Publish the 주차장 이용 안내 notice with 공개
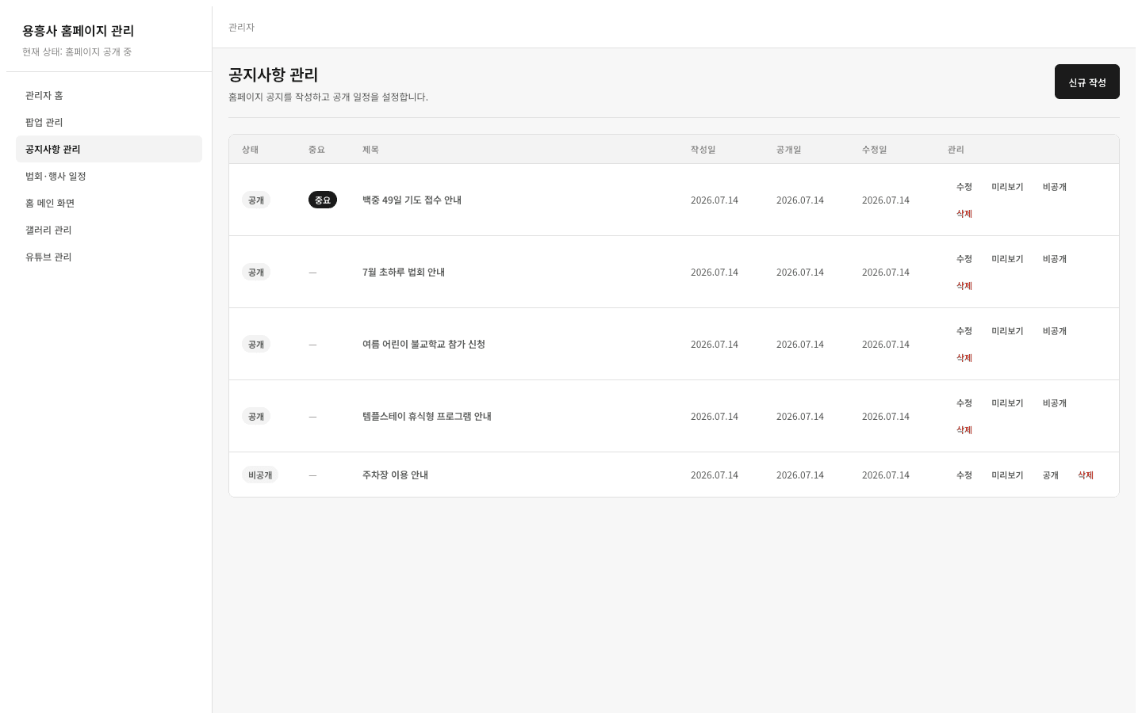The height and width of the screenshot is (713, 1142). coord(1051,475)
